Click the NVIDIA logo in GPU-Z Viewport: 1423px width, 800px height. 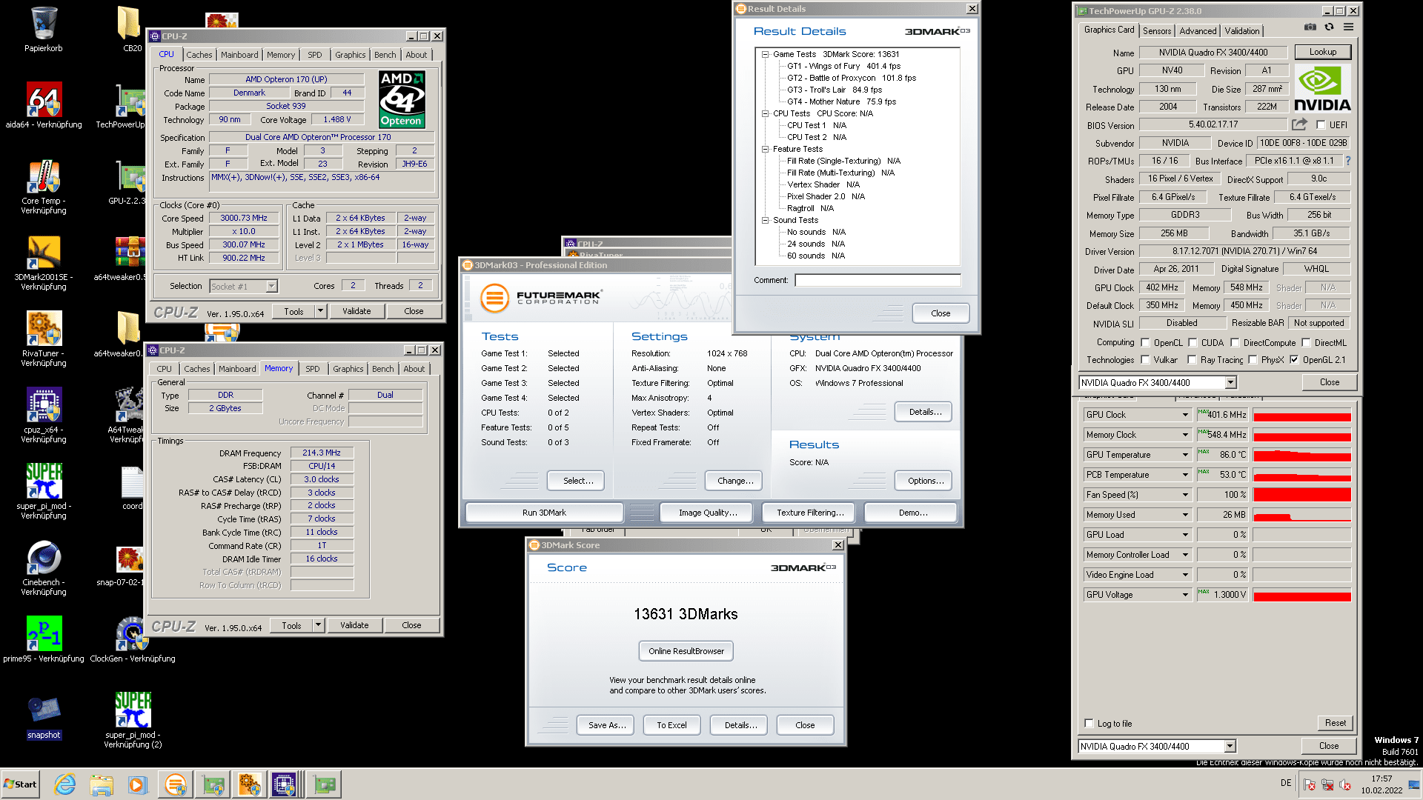1322,88
